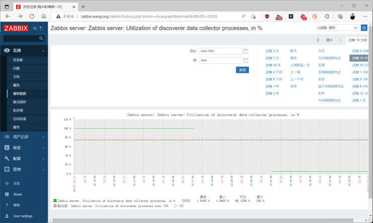Screen dimensions: 373x223
Task: Go back with the browser back arrow
Action: (x=8, y=17)
